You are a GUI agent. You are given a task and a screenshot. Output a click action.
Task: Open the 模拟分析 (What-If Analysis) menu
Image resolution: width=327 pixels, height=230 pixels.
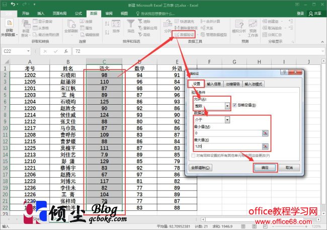239,27
